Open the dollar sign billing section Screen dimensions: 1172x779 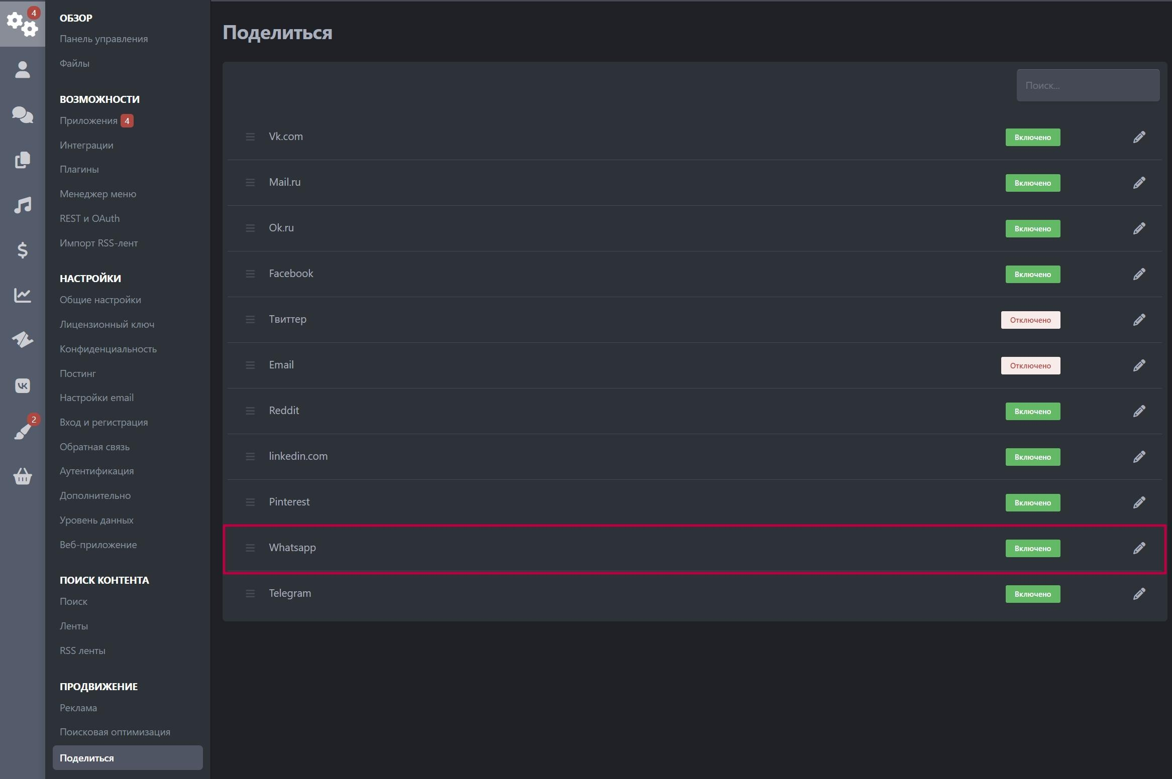pyautogui.click(x=23, y=250)
